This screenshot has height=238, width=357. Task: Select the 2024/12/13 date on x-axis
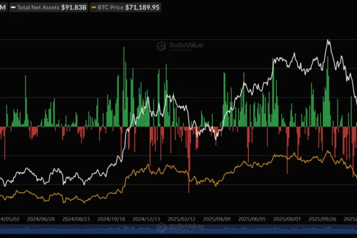[x=147, y=219]
